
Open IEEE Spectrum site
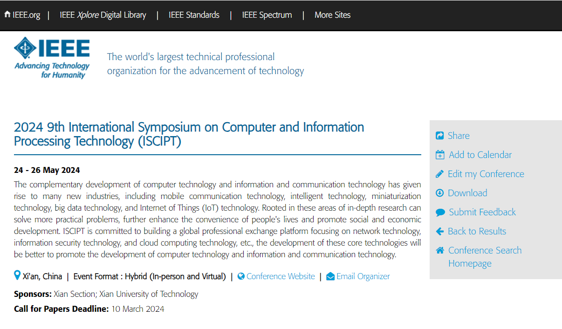click(267, 15)
